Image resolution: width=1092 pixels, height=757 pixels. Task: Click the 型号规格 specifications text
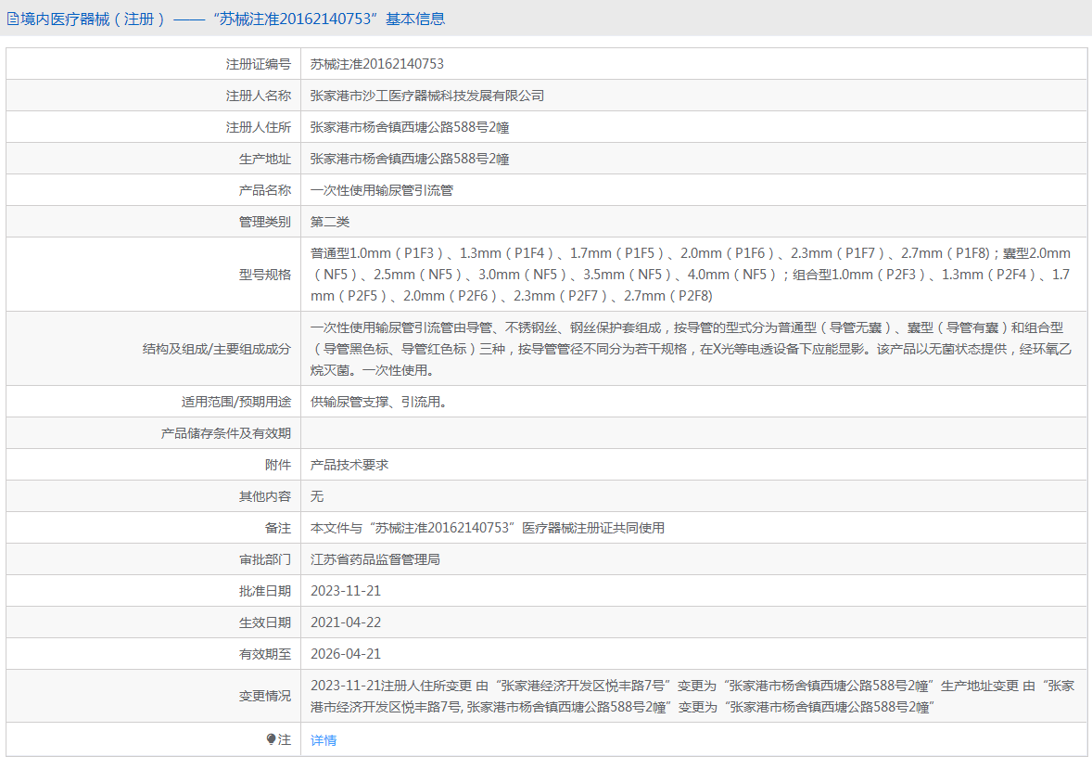coord(690,275)
